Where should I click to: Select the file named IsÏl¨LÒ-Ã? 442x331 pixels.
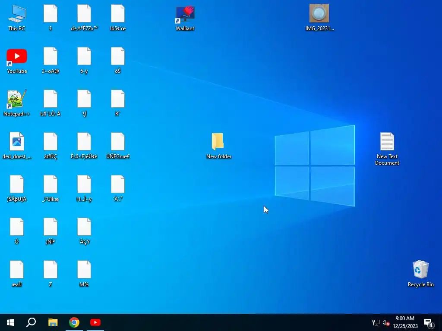[50, 103]
